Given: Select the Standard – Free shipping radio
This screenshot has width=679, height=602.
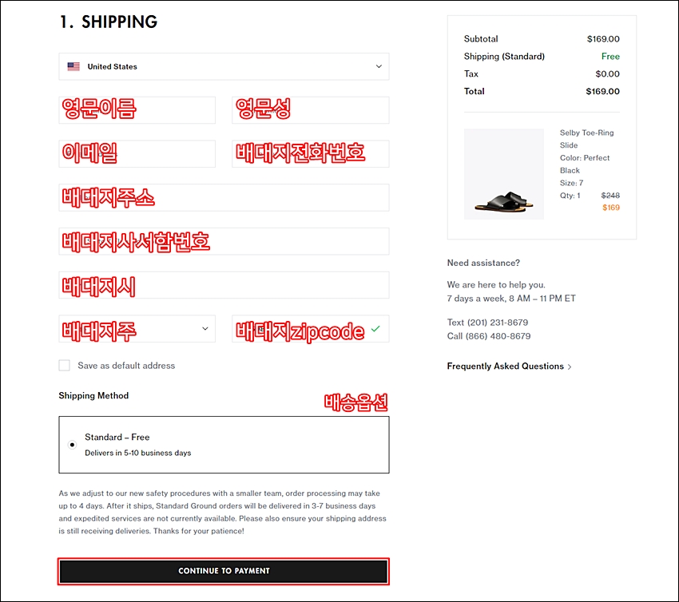Looking at the screenshot, I should 73,445.
